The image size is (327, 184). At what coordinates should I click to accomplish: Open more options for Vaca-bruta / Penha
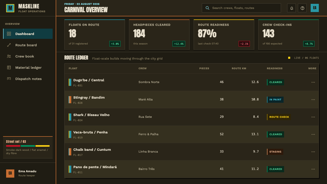point(313,134)
